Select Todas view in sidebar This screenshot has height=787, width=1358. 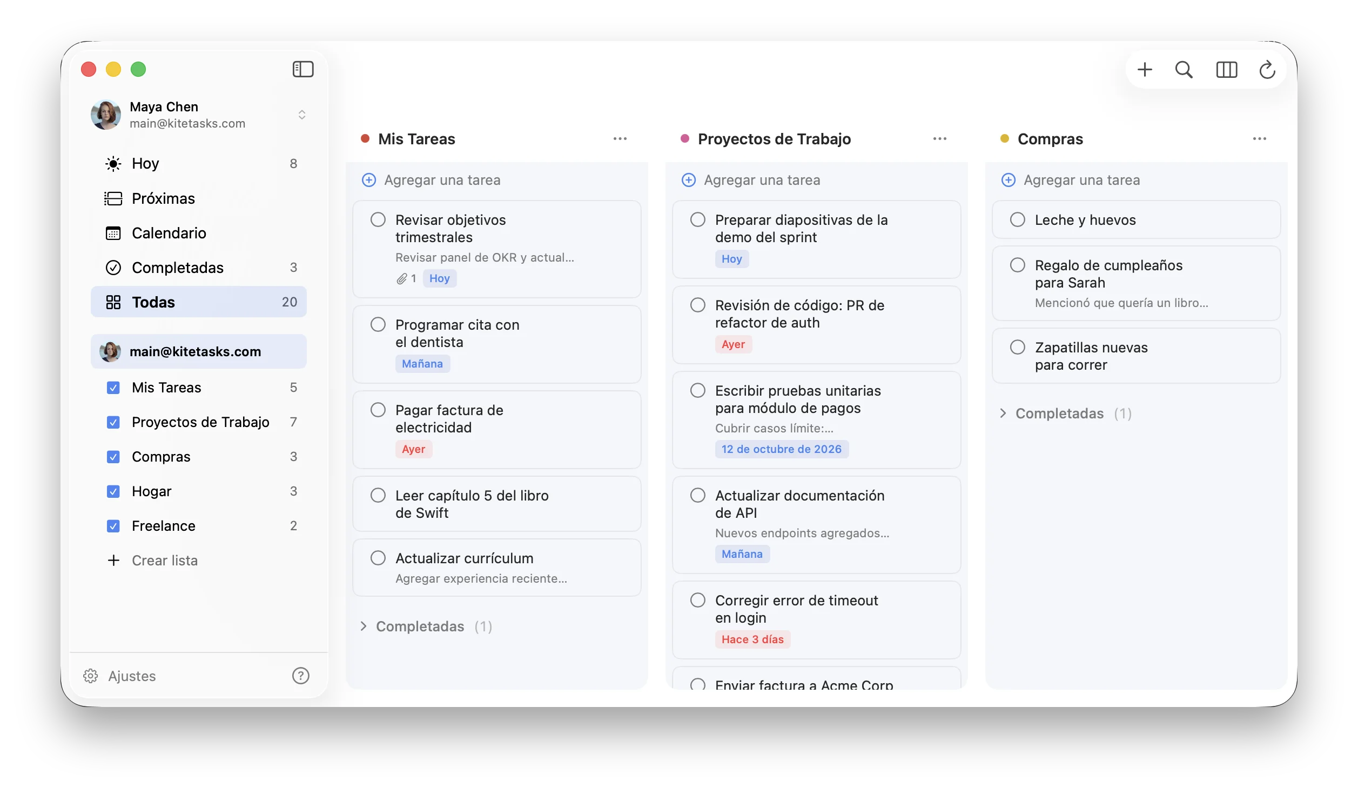(199, 302)
